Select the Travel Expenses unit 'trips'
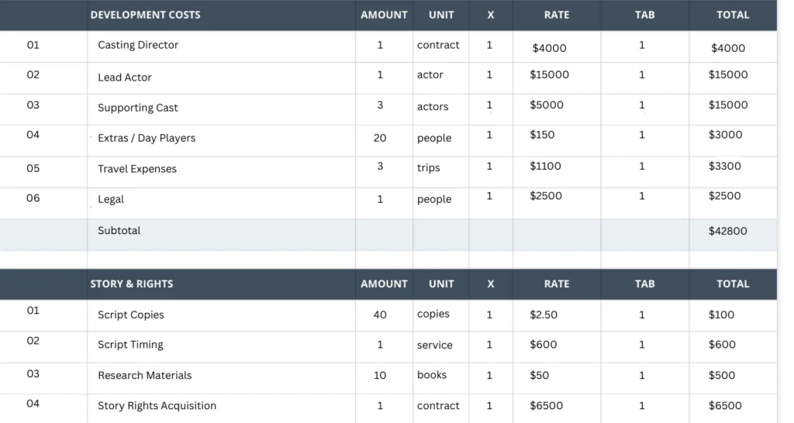Viewport: 794px width, 423px height. click(428, 168)
